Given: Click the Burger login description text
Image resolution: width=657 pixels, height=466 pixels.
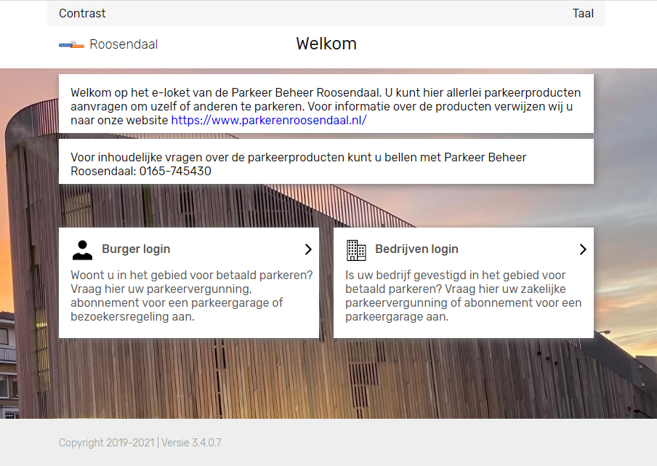Looking at the screenshot, I should pyautogui.click(x=191, y=296).
